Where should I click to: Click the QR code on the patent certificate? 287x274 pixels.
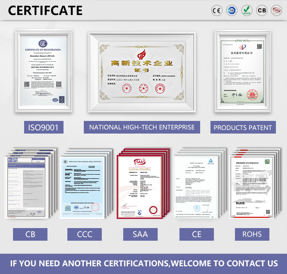click(259, 47)
